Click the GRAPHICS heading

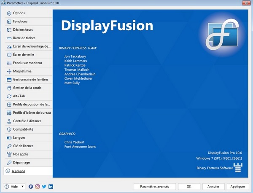(x=67, y=134)
